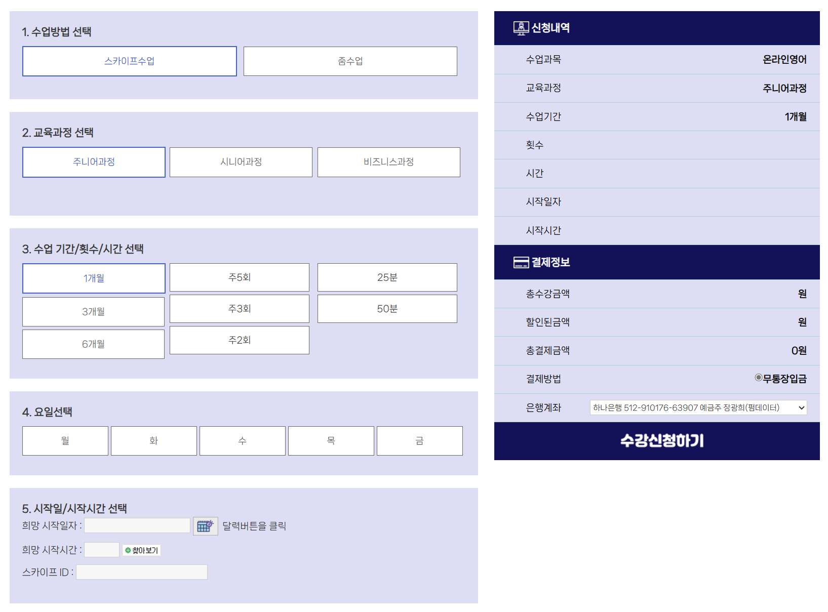Choose the 50분 lesson duration
The image size is (828, 612).
tap(387, 309)
